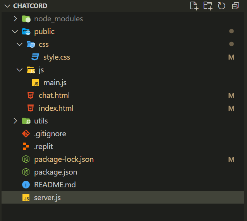
Task: Collapse the CHATCORD project section
Action: click(7, 6)
